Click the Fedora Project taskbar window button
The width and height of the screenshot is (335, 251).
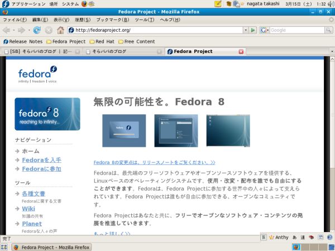51,247
